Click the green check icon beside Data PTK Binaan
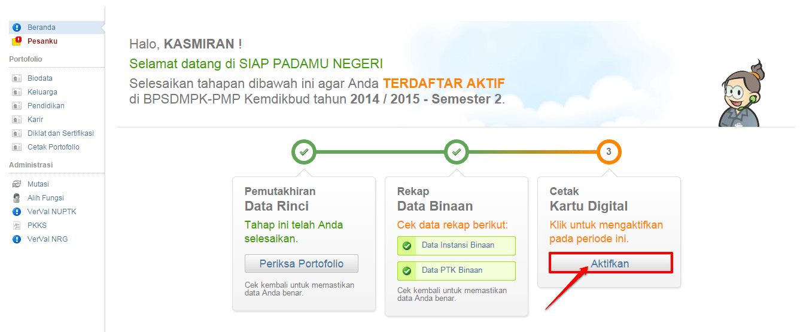This screenshot has height=332, width=800. click(407, 271)
